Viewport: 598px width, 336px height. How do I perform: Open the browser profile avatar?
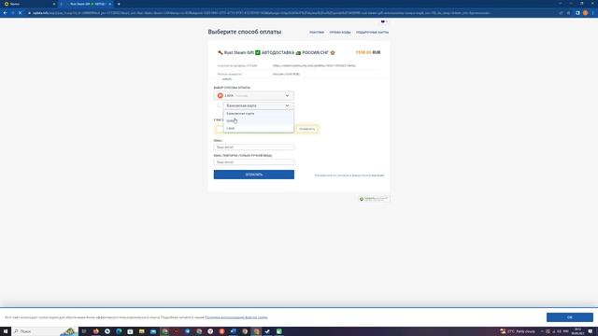pos(585,13)
